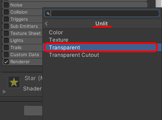Viewport: 162px width, 120px height.
Task: Focus the shader search input field
Action: 102,13
